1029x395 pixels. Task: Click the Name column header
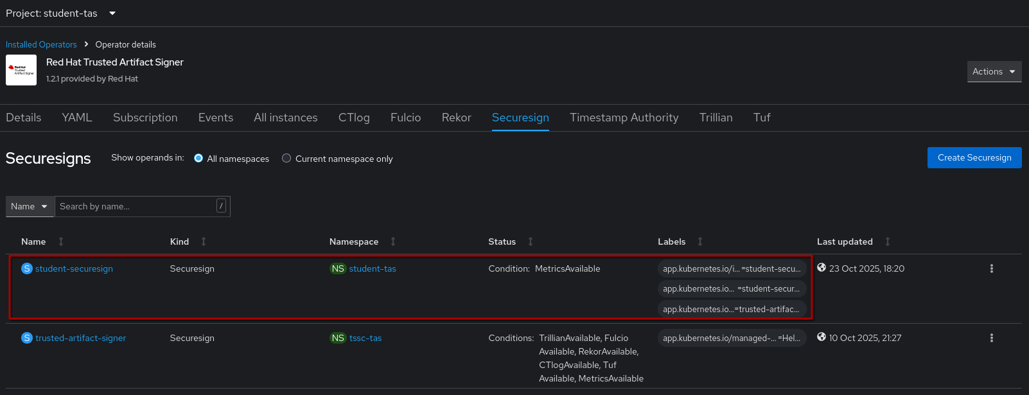coord(33,241)
